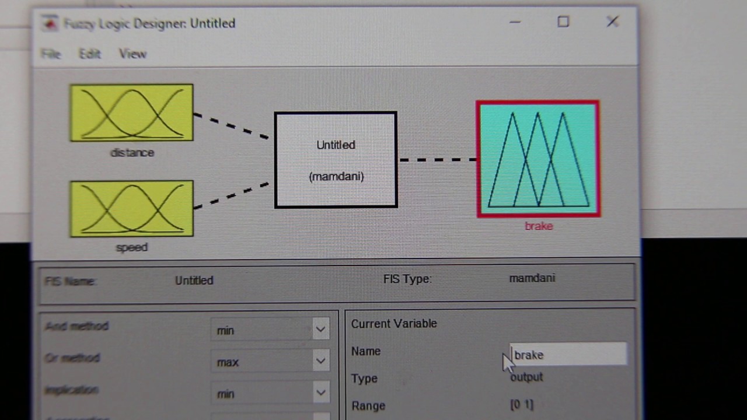This screenshot has width=747, height=420.
Task: Click the Current Variable heading
Action: coord(394,324)
